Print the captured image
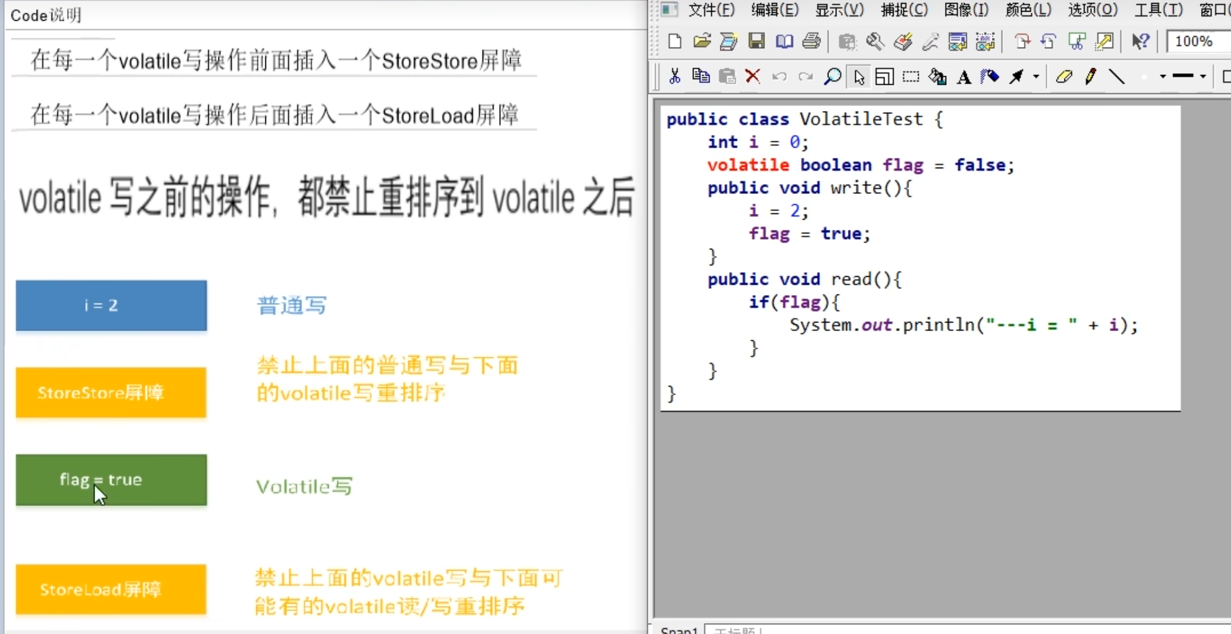This screenshot has width=1231, height=634. (811, 41)
